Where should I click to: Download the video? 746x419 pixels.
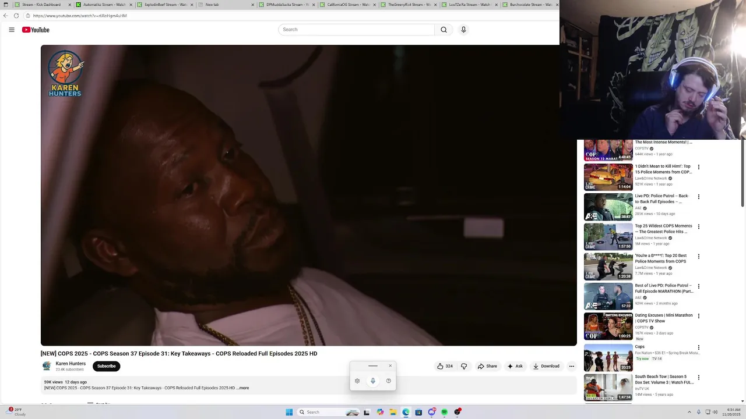pyautogui.click(x=546, y=366)
